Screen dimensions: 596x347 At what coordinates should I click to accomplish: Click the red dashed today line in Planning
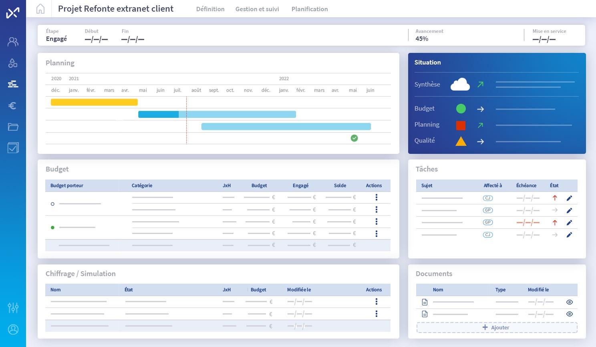186,120
